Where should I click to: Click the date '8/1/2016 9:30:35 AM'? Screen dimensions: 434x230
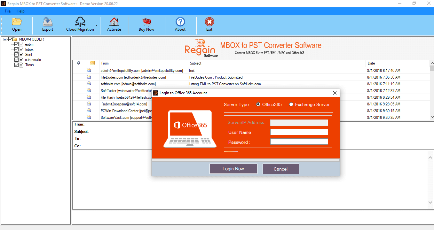[x=383, y=118]
